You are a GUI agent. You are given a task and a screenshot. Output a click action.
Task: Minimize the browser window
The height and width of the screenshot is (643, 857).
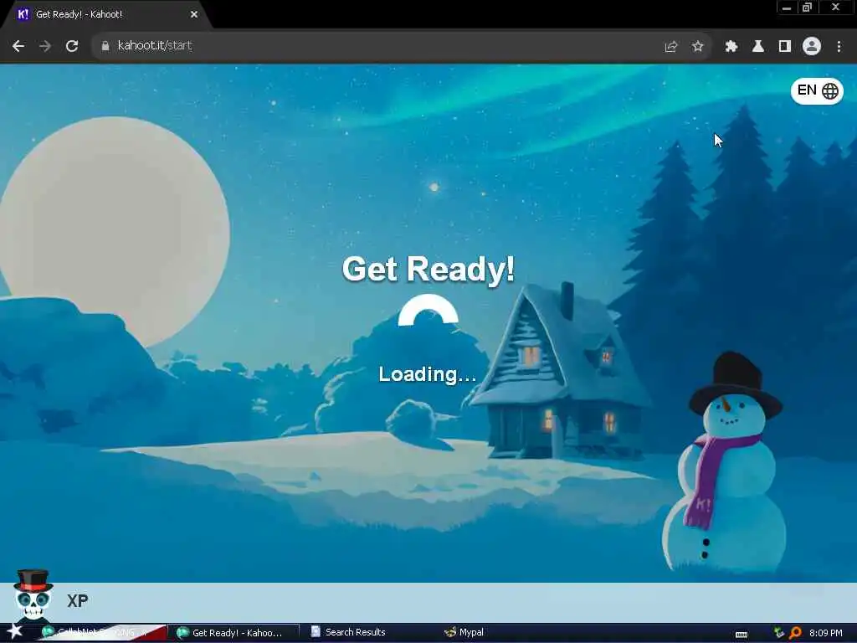pos(787,8)
